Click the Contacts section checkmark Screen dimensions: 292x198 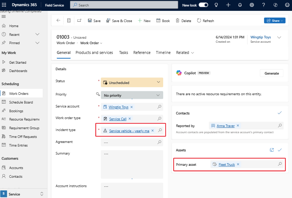pos(280,113)
